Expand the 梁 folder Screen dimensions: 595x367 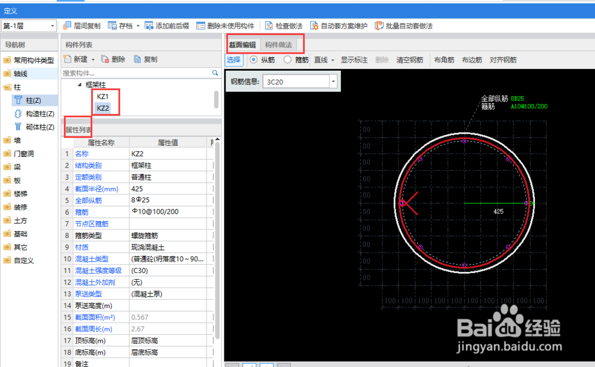click(7, 167)
